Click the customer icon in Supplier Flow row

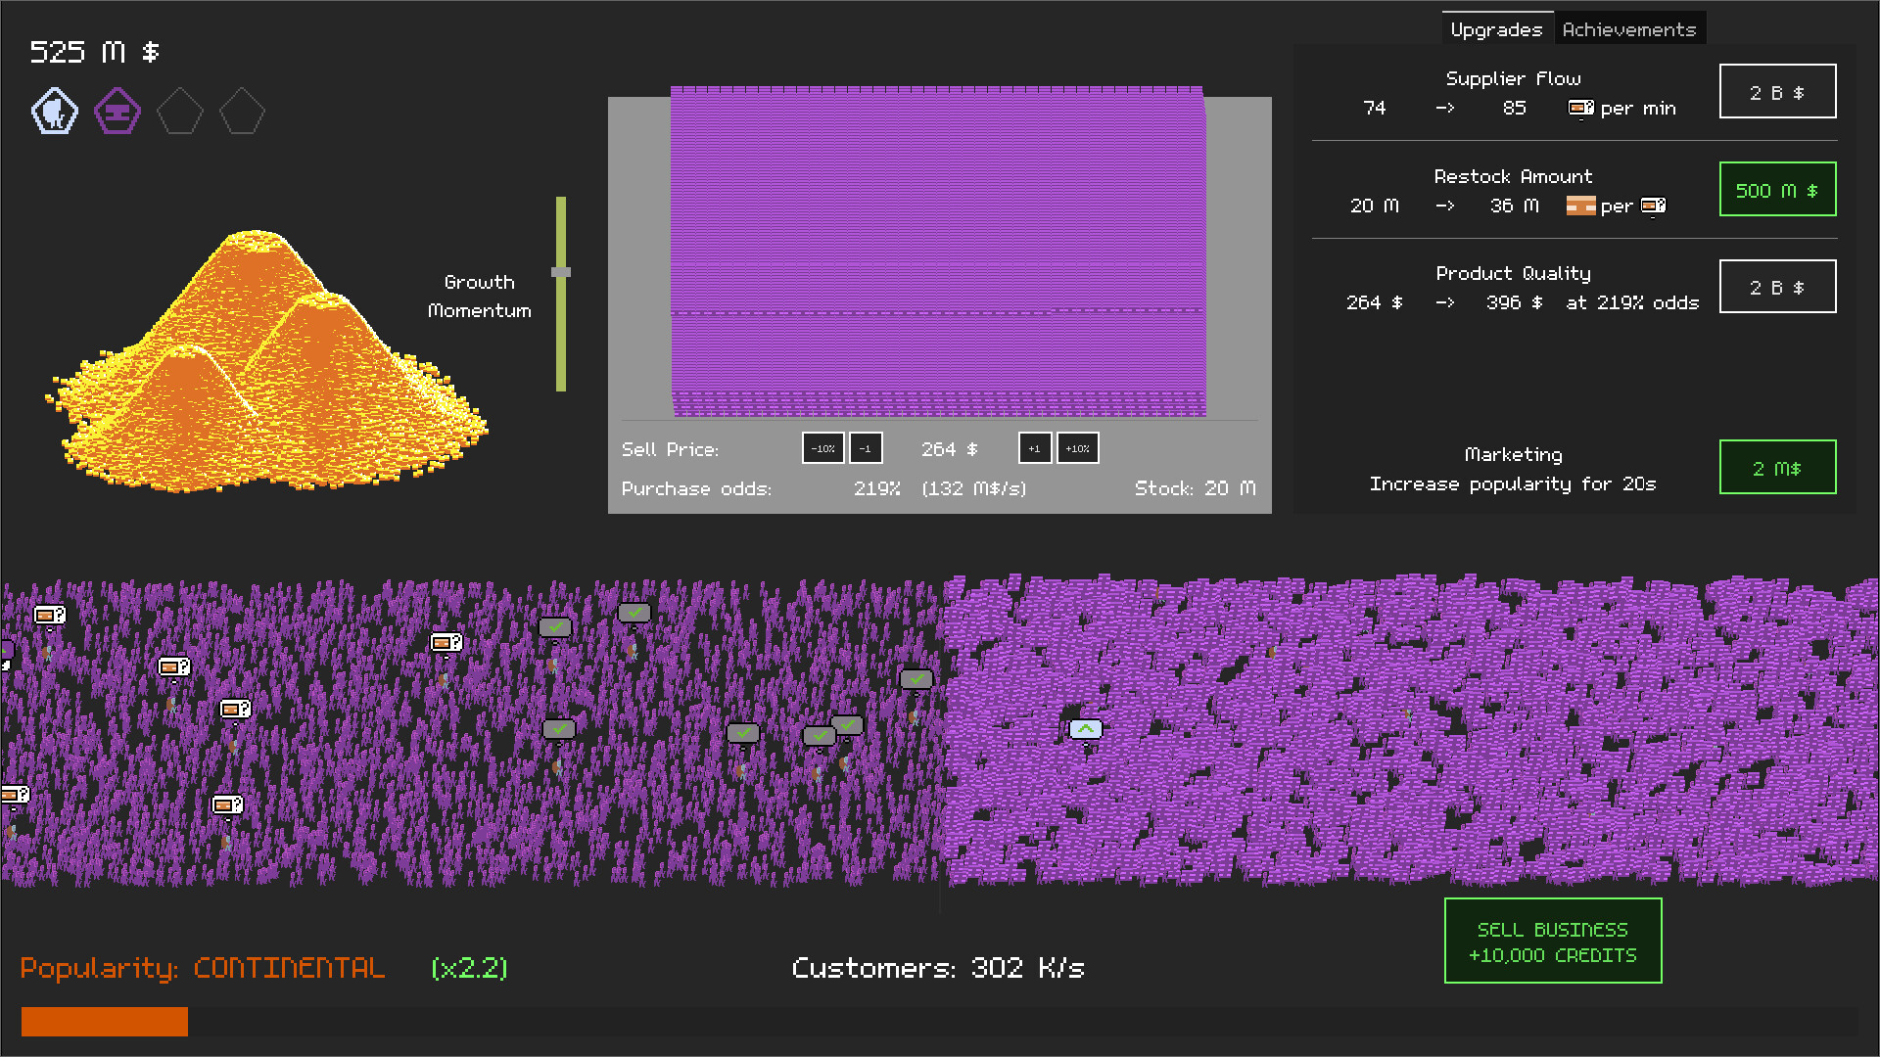point(1580,108)
